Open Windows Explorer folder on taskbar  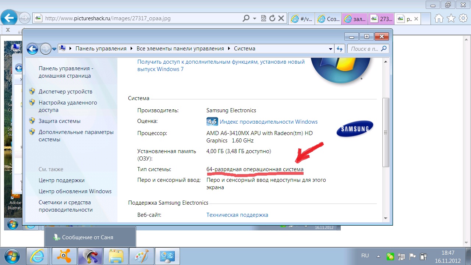point(116,256)
